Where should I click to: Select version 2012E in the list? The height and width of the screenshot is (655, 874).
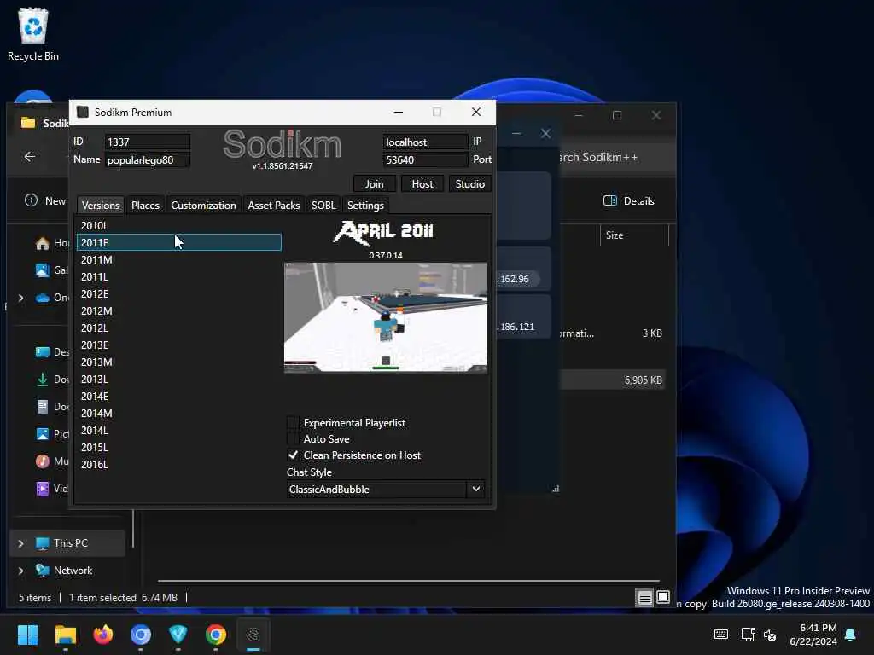pos(179,293)
